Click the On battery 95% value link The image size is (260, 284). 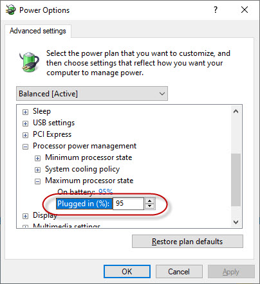point(106,191)
